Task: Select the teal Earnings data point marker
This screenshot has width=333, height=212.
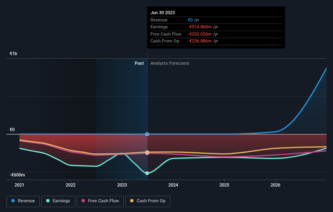Action: coord(147,173)
